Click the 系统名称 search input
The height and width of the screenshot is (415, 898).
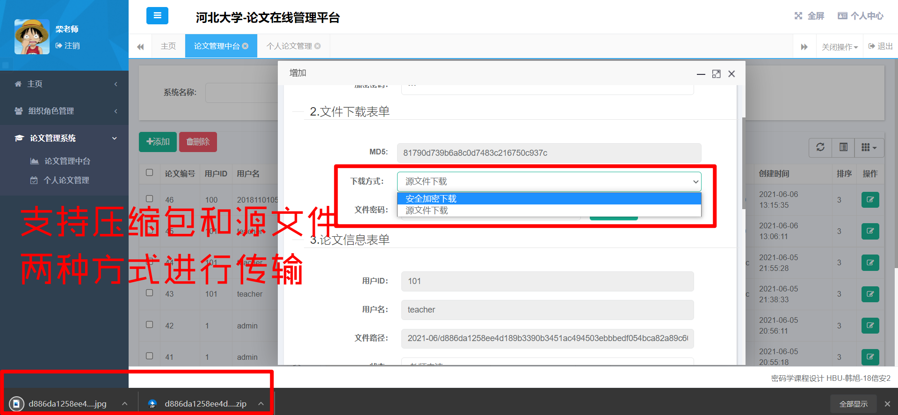(242, 93)
